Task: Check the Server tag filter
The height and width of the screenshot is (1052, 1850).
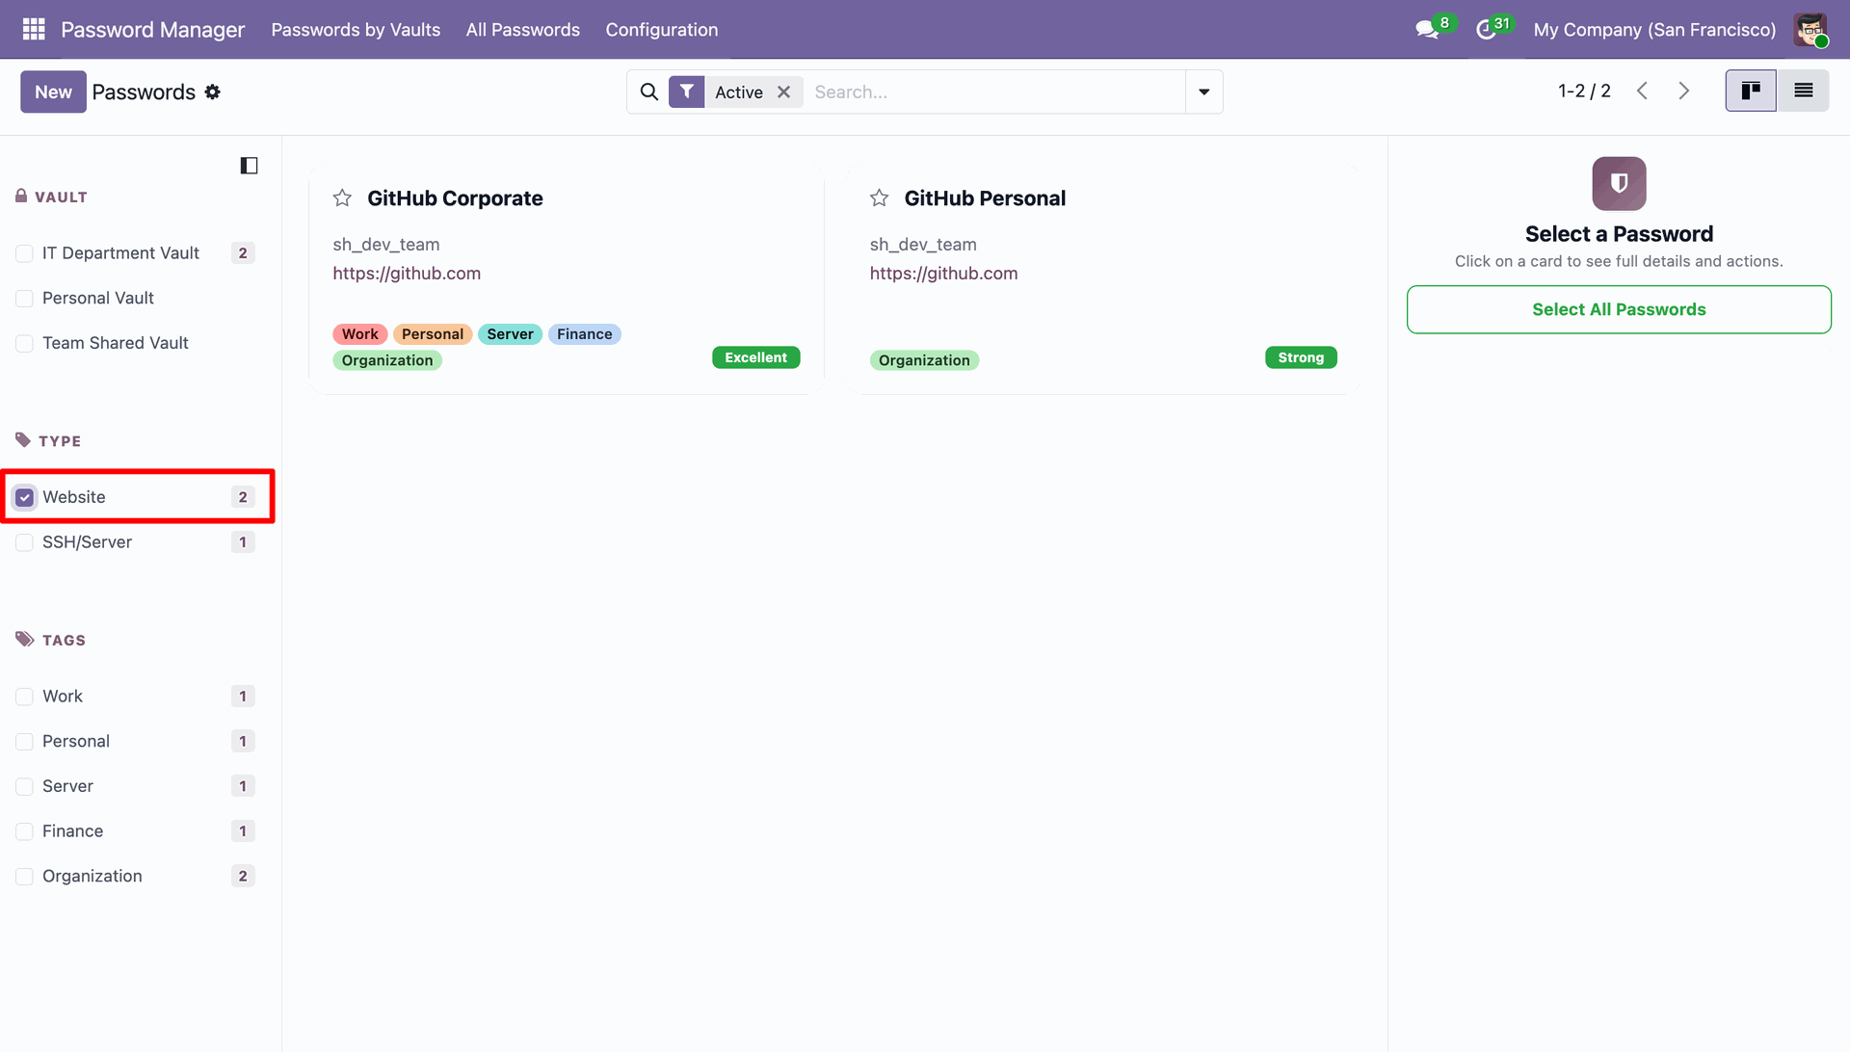Action: [x=25, y=786]
